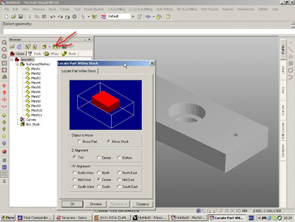Screen dimensions: 295x222
Task: Click the Browser panel load folder icon
Action: click(x=12, y=47)
